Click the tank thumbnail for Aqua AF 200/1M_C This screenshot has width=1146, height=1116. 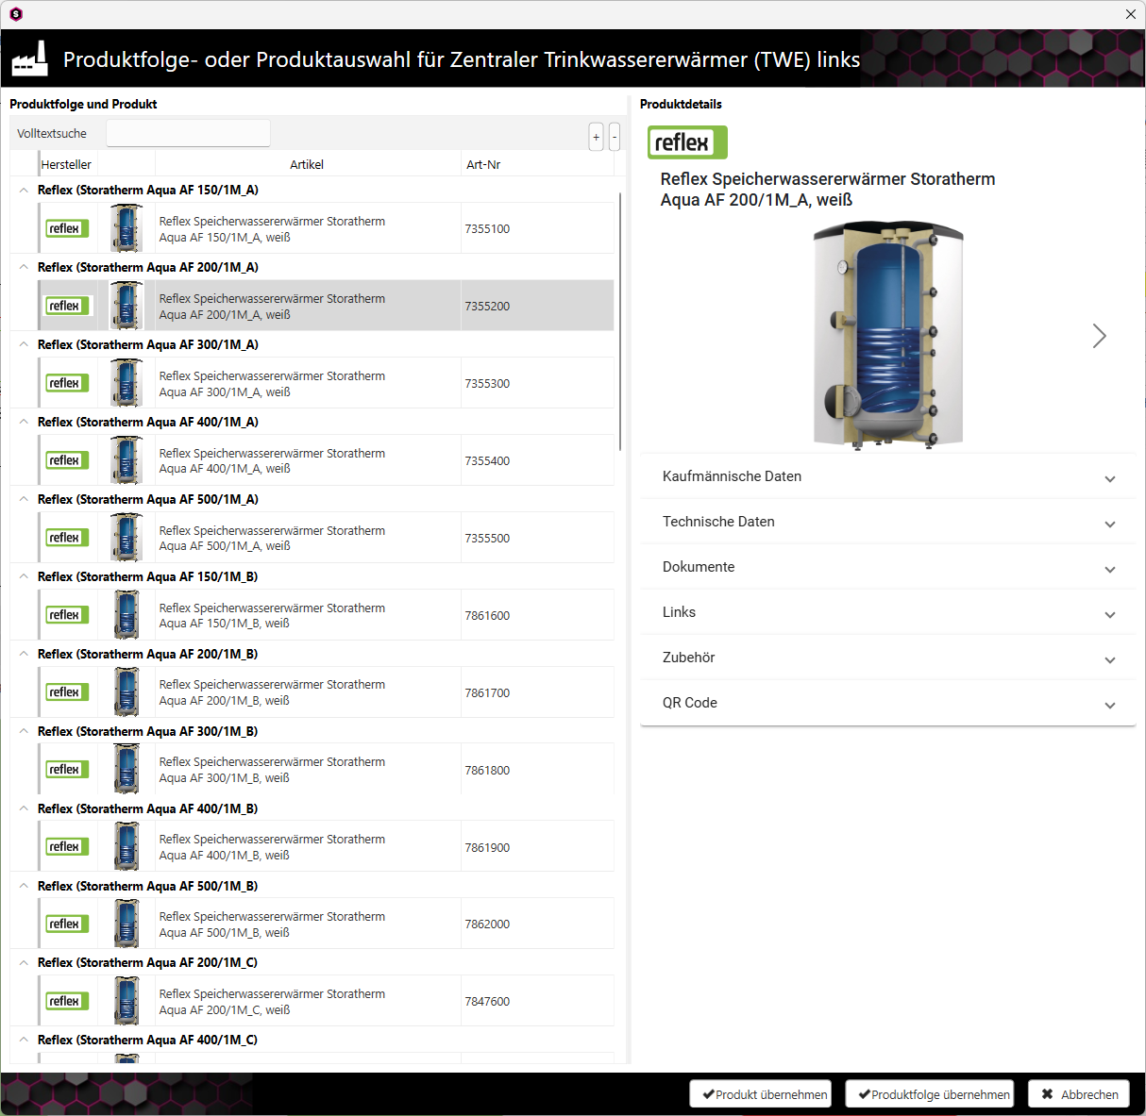coord(126,1001)
